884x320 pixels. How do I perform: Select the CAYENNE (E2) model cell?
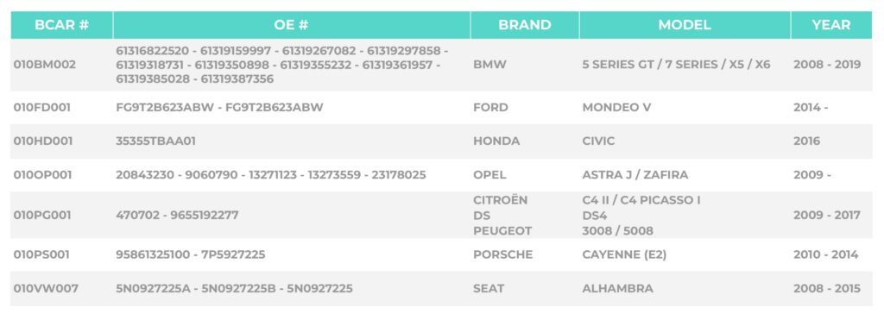[x=625, y=254]
